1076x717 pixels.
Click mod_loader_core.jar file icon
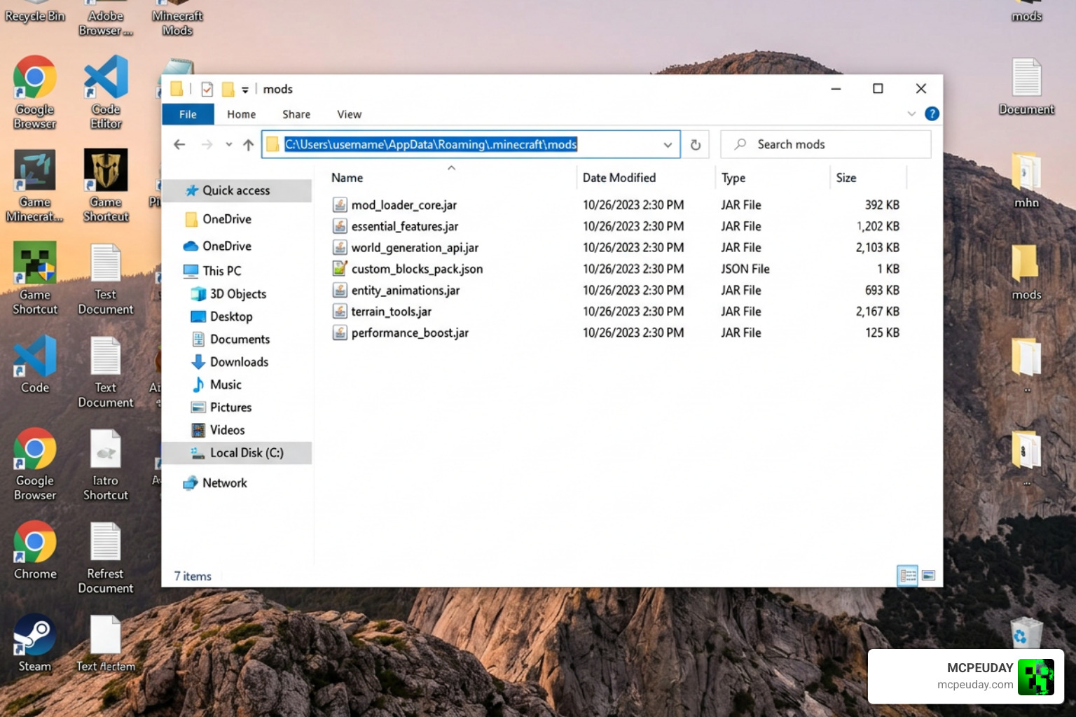pos(340,205)
